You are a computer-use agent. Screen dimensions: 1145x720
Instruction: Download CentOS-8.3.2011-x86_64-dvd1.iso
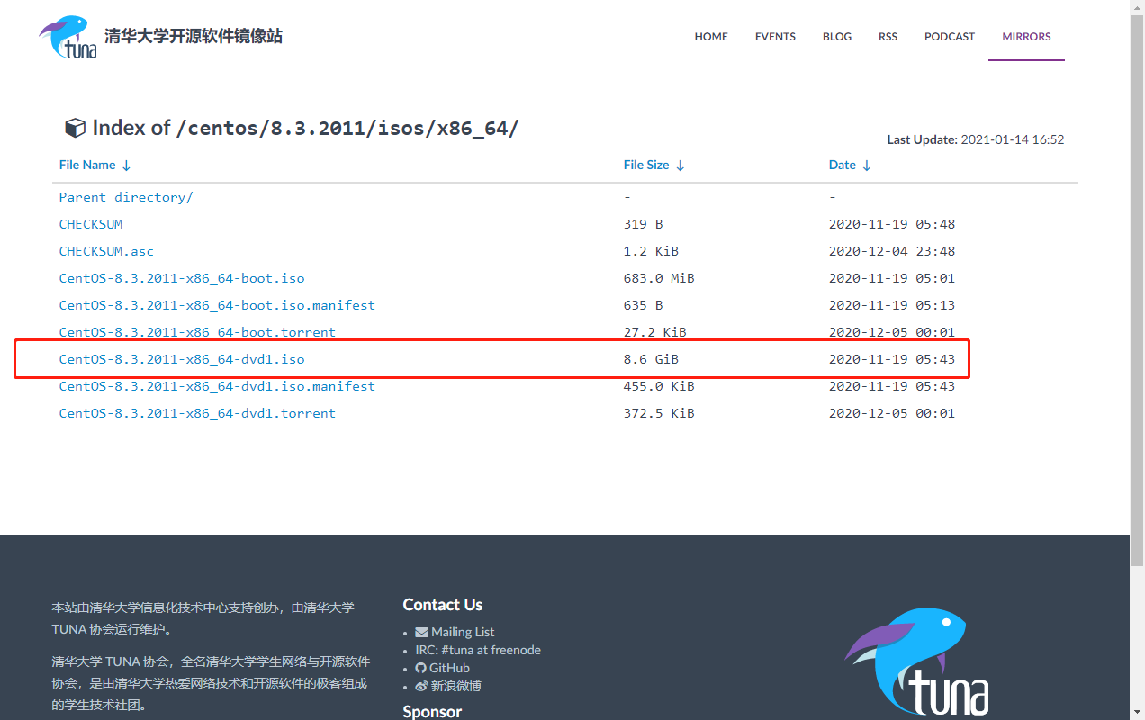[x=182, y=359]
